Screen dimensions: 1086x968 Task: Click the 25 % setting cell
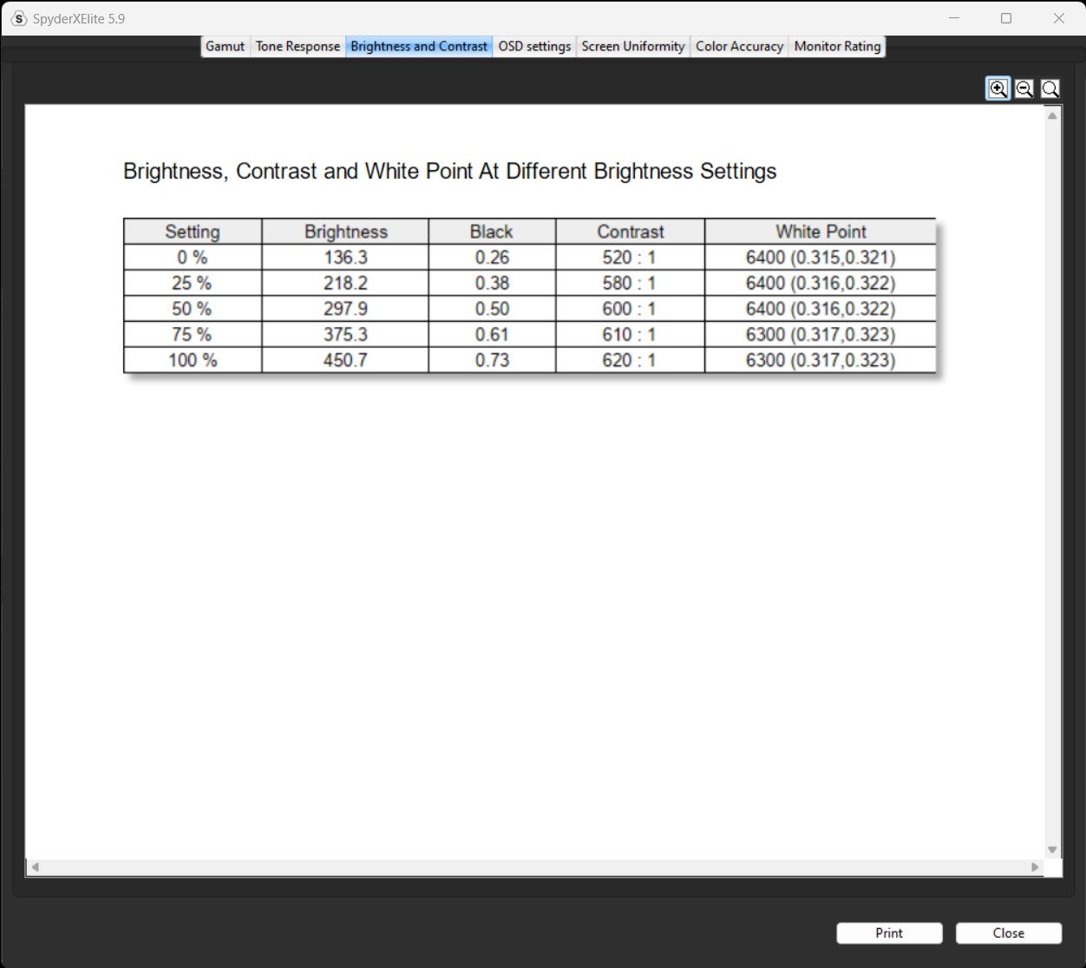(193, 283)
